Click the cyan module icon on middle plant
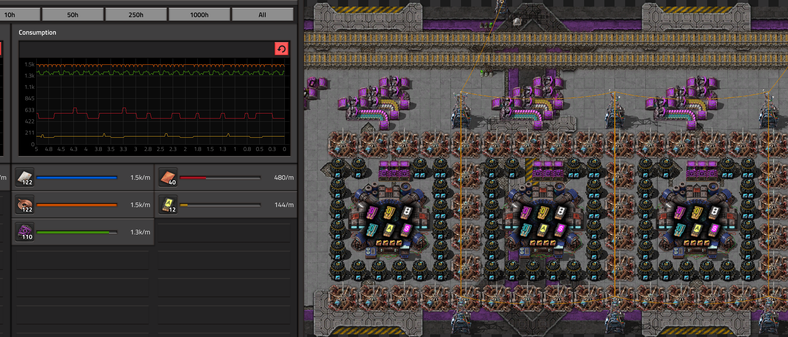Screen dimensions: 788x337 tap(525, 230)
